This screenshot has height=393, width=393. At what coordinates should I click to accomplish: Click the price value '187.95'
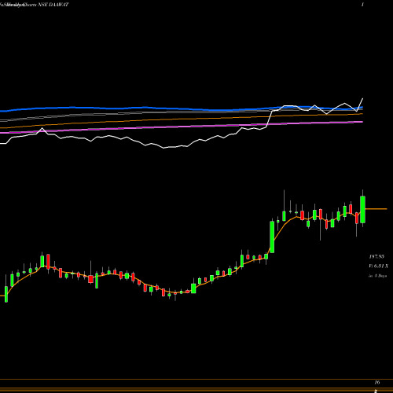point(376,257)
